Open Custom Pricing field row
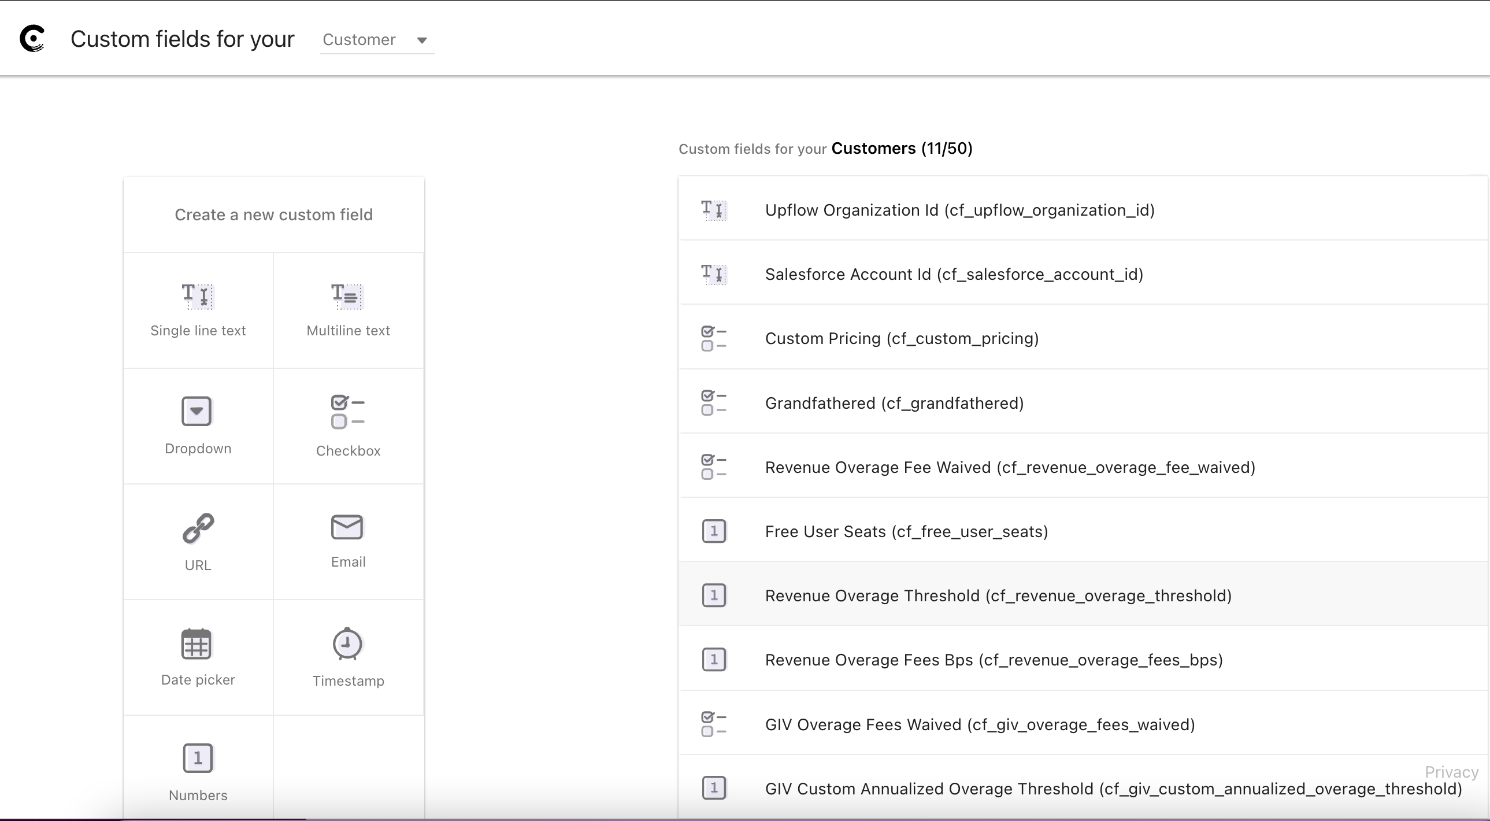Screen dimensions: 1490x821 1083,336
